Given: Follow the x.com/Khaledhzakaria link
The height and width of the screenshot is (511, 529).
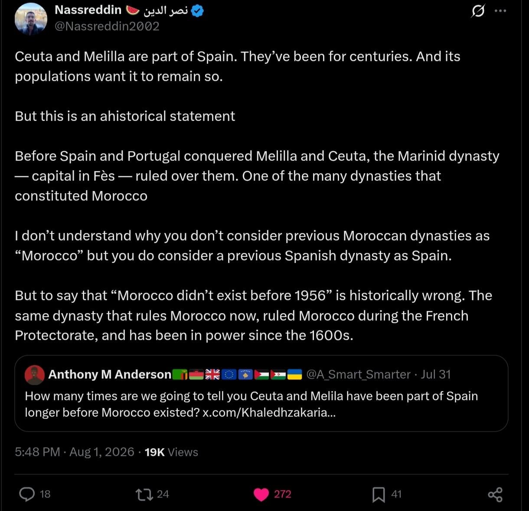Looking at the screenshot, I should tap(269, 412).
